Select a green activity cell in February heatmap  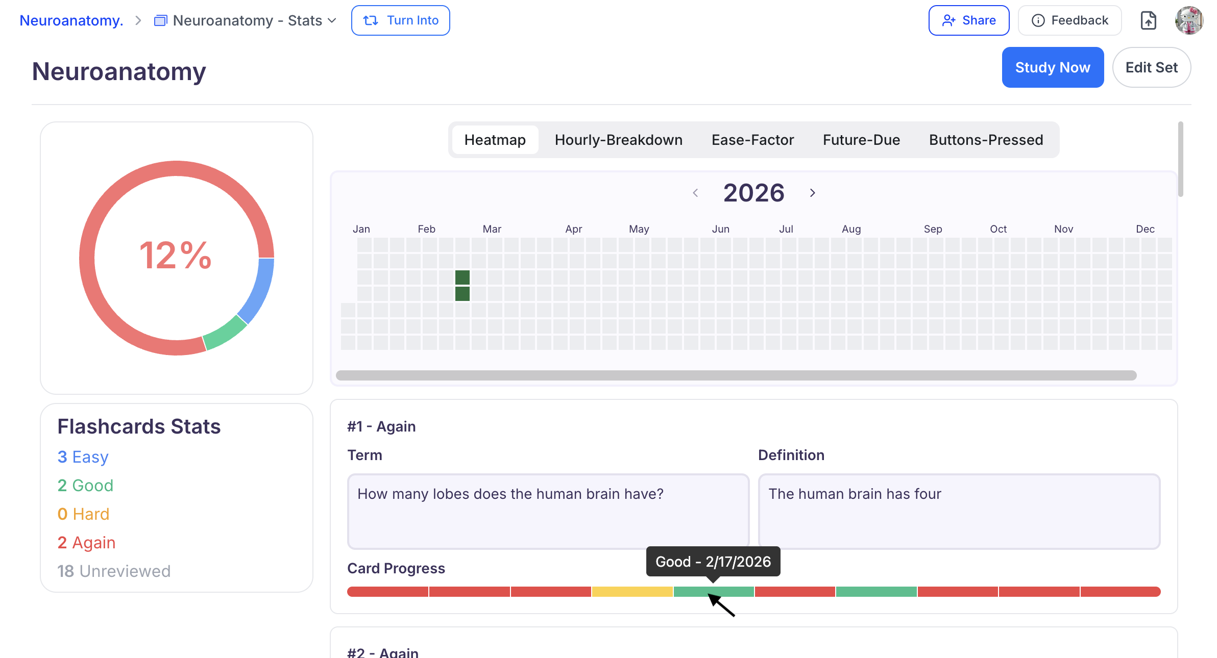(x=462, y=277)
